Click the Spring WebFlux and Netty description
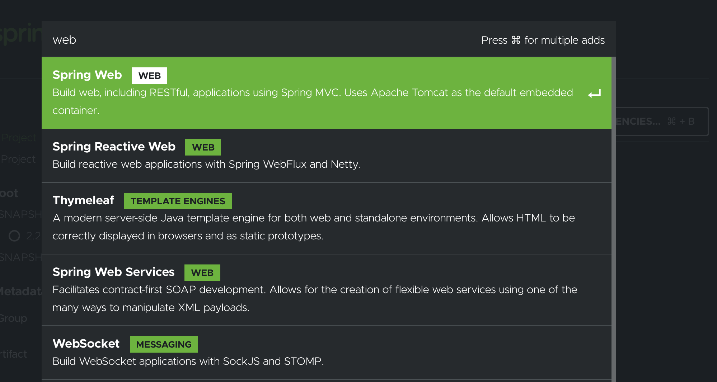The image size is (717, 382). pos(207,164)
